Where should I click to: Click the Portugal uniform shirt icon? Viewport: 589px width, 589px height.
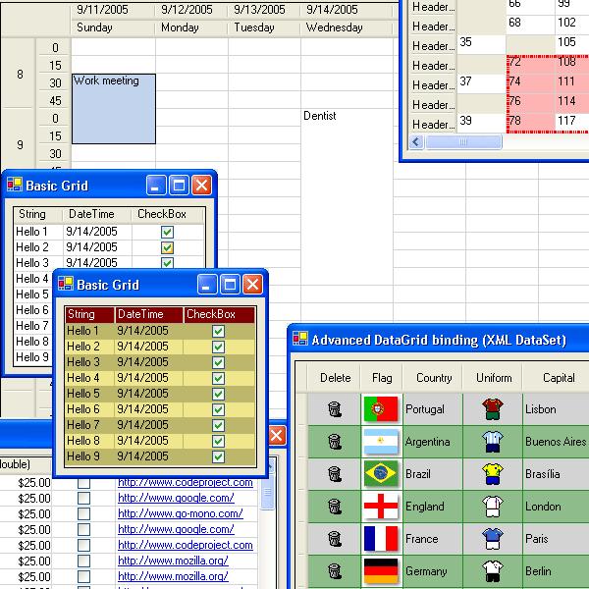point(493,409)
